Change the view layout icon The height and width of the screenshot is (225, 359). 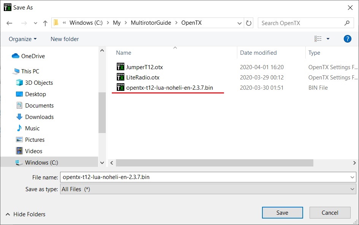(318, 39)
